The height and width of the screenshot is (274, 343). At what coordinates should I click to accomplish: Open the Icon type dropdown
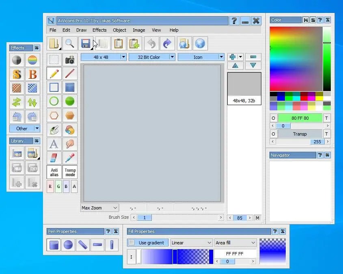(x=221, y=57)
